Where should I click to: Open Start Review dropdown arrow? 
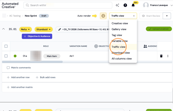167,16
